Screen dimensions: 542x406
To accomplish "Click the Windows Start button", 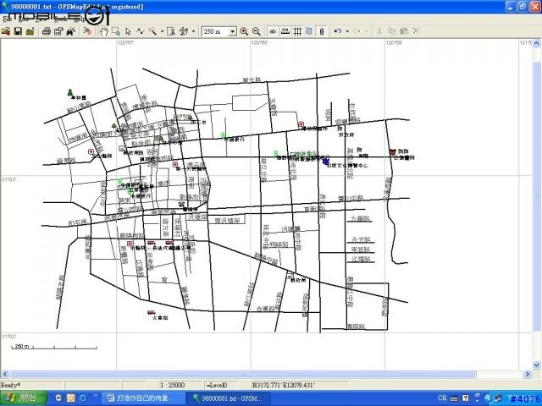I will (23, 398).
